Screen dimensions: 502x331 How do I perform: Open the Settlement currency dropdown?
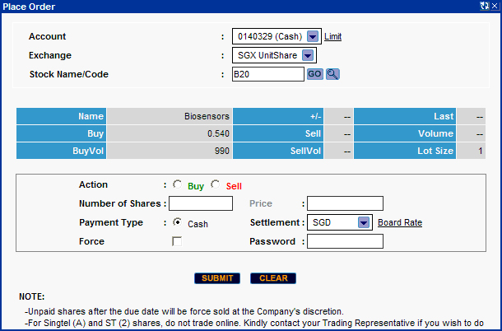364,222
